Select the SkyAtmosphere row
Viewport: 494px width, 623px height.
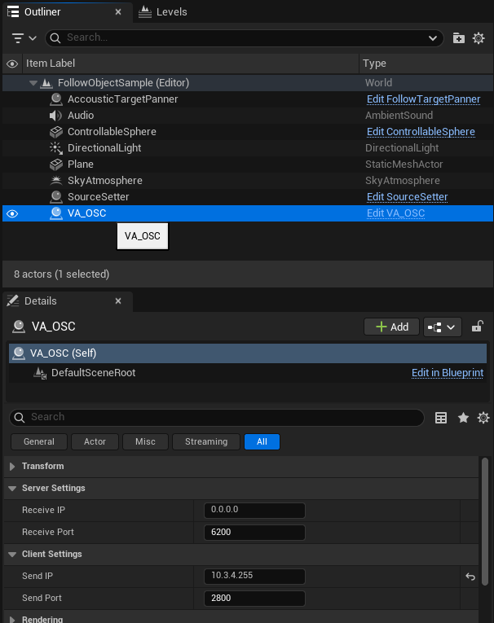[247, 181]
